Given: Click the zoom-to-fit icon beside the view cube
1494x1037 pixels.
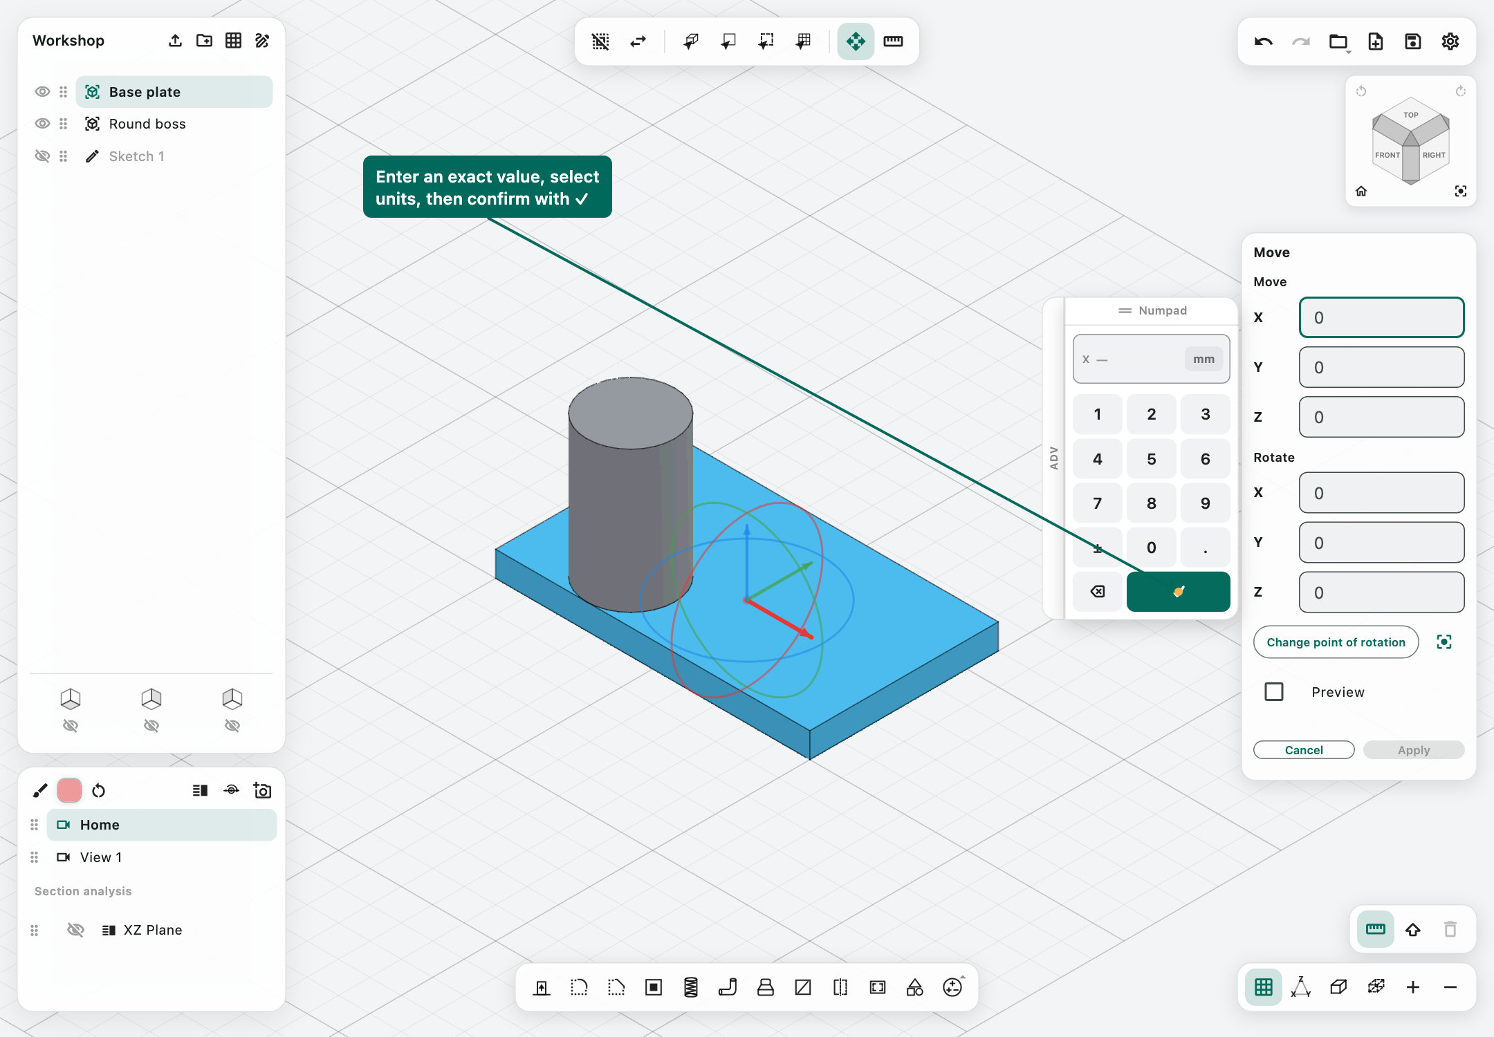Looking at the screenshot, I should 1461,191.
